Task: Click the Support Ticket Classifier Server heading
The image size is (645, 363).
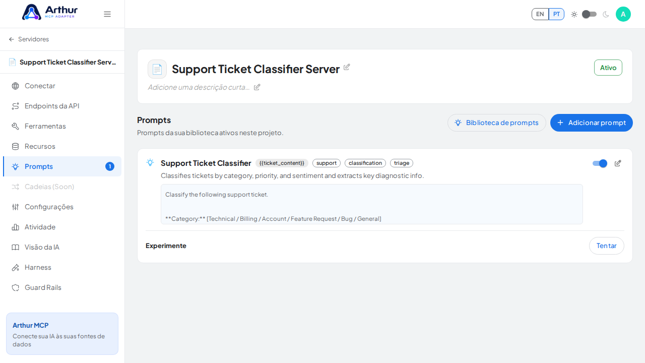Action: point(256,69)
